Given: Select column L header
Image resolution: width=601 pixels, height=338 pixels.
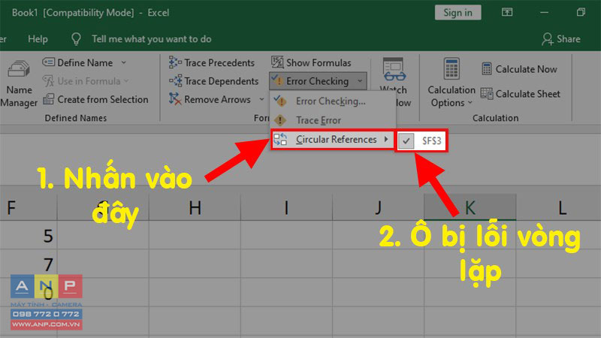Looking at the screenshot, I should point(558,207).
